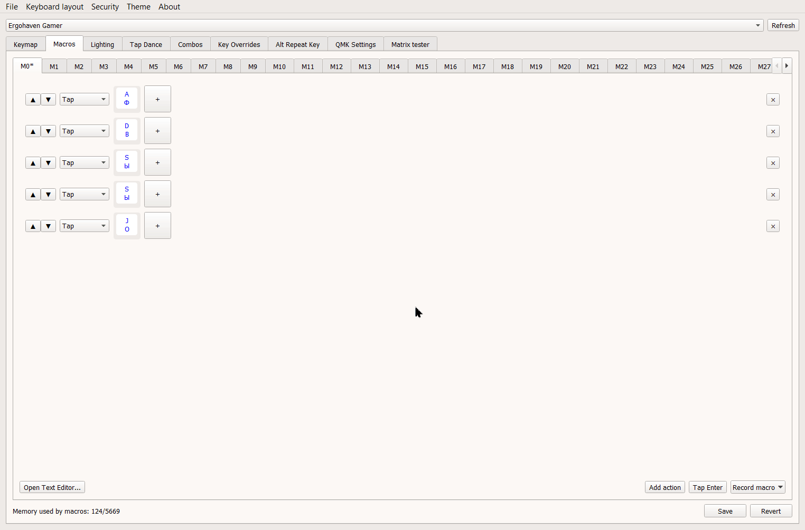Click the Save button
Image resolution: width=805 pixels, height=530 pixels.
(x=725, y=511)
